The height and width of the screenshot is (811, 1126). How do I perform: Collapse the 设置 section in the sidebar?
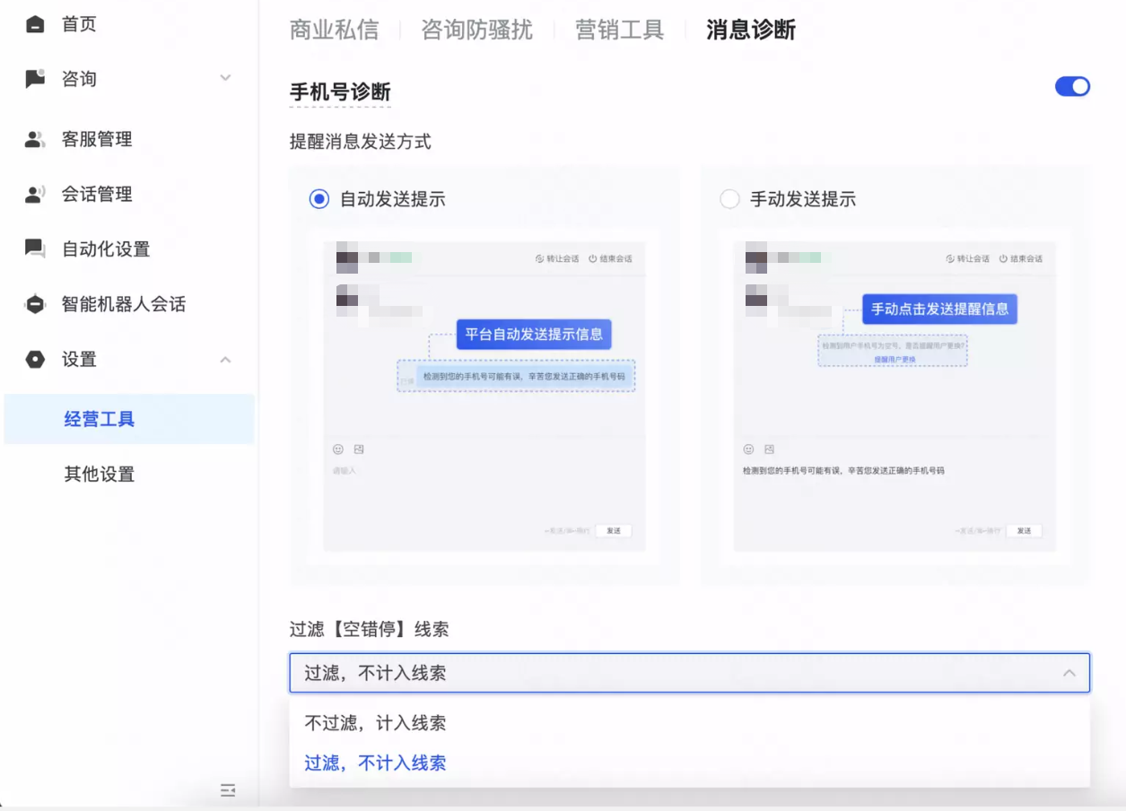pyautogui.click(x=223, y=359)
